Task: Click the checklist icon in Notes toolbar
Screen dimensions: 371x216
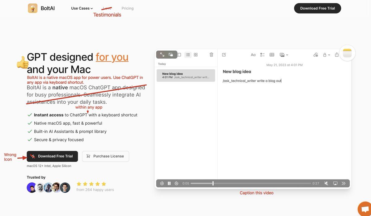Action: click(262, 55)
